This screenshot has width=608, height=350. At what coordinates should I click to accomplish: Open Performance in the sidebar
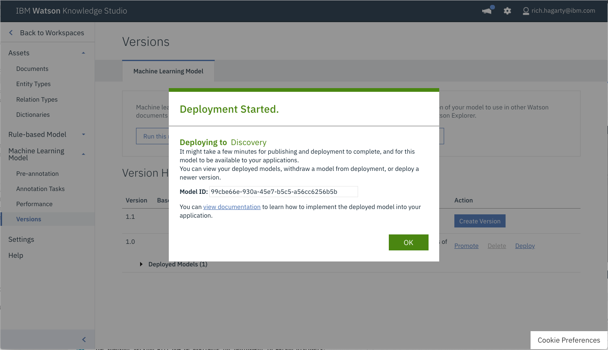tap(34, 204)
